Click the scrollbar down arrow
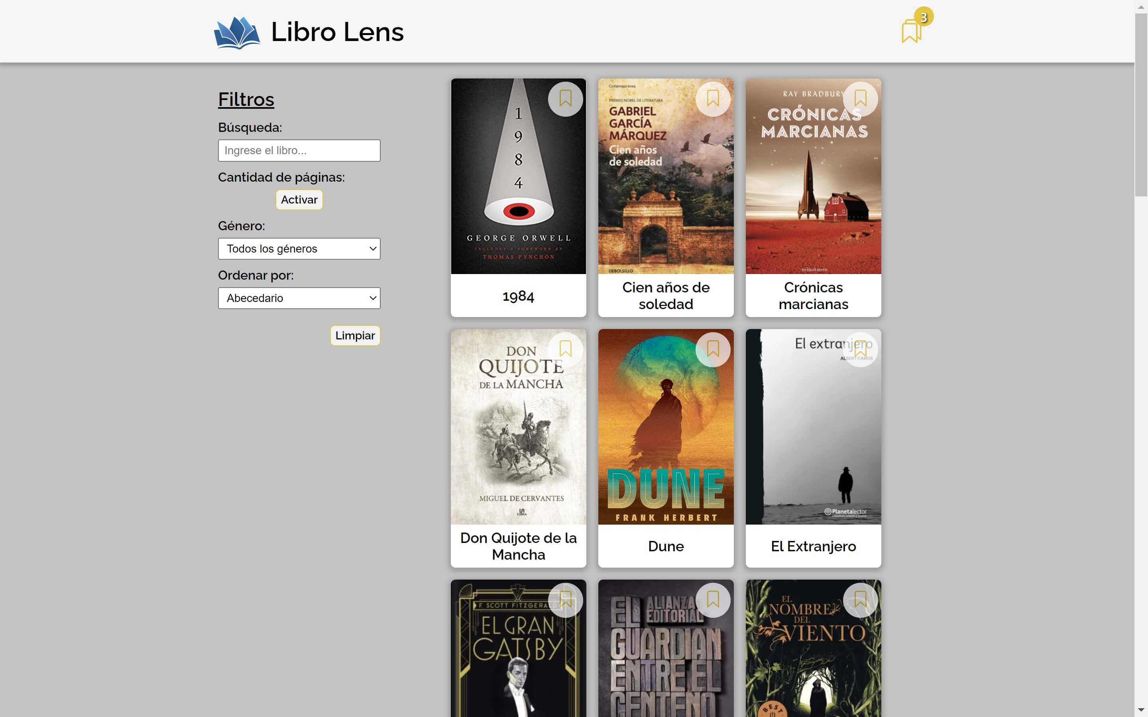 (x=1141, y=710)
